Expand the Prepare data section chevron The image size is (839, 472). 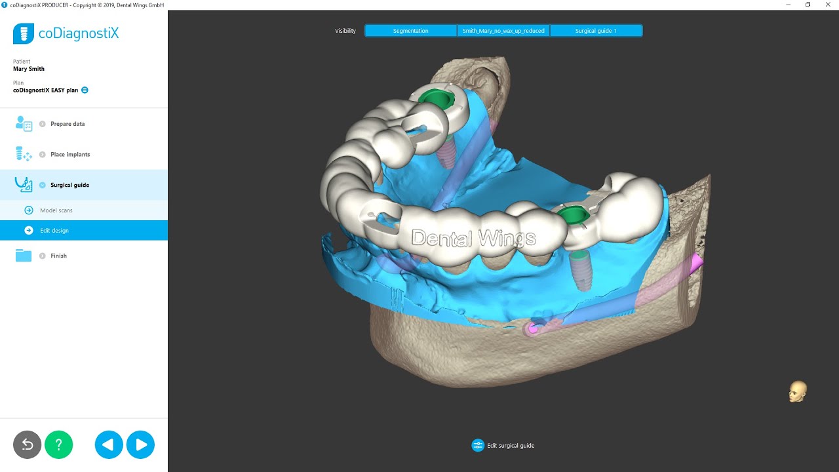click(x=43, y=124)
